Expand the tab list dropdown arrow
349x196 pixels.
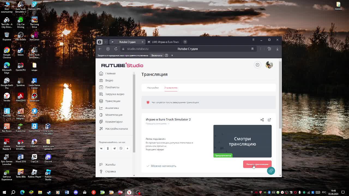point(106,42)
